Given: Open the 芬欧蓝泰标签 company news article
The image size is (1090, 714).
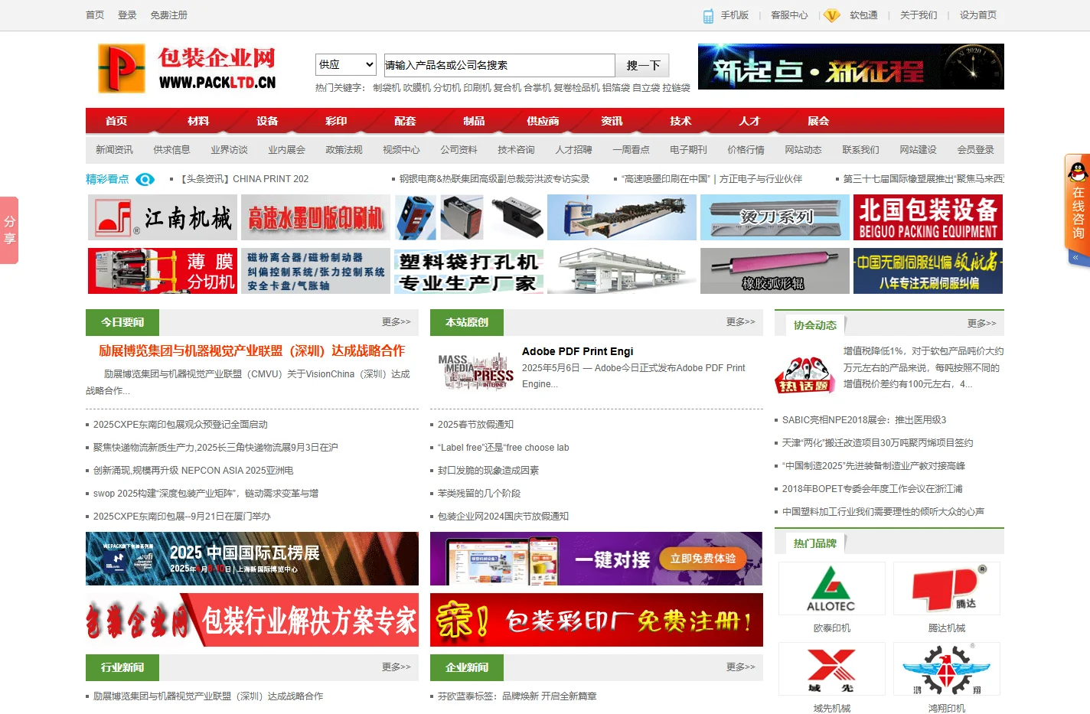Looking at the screenshot, I should tap(517, 696).
